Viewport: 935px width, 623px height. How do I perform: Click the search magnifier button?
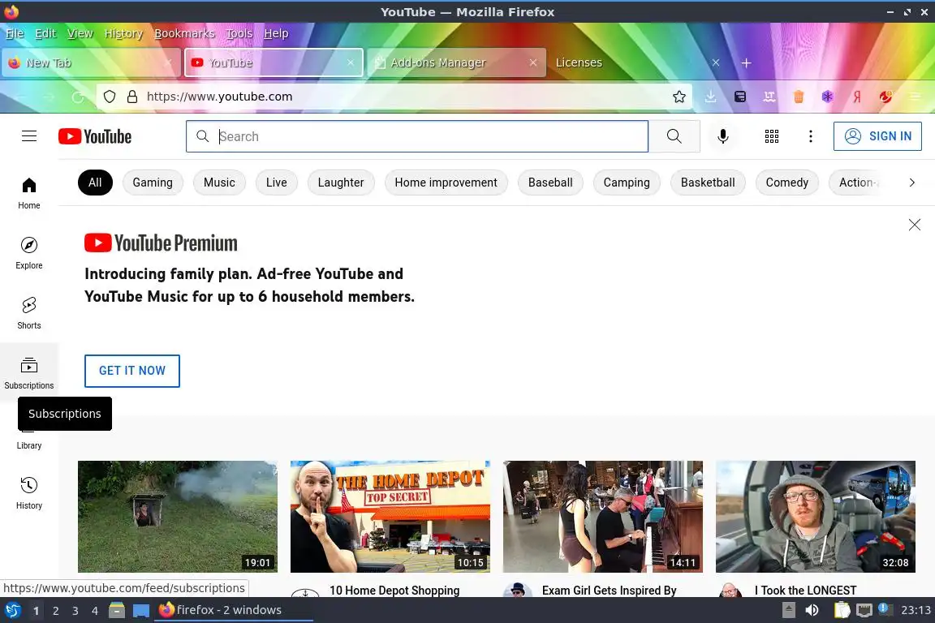coord(674,136)
